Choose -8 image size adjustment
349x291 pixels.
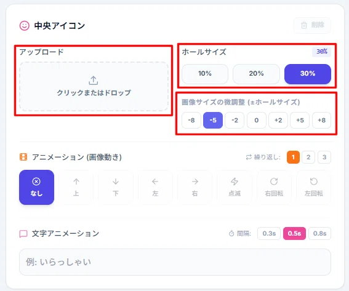point(191,121)
